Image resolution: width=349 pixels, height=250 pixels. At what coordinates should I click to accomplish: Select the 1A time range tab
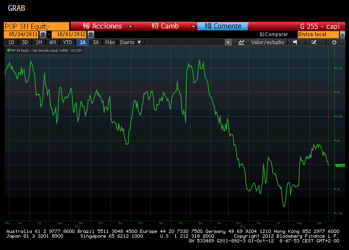(x=83, y=42)
